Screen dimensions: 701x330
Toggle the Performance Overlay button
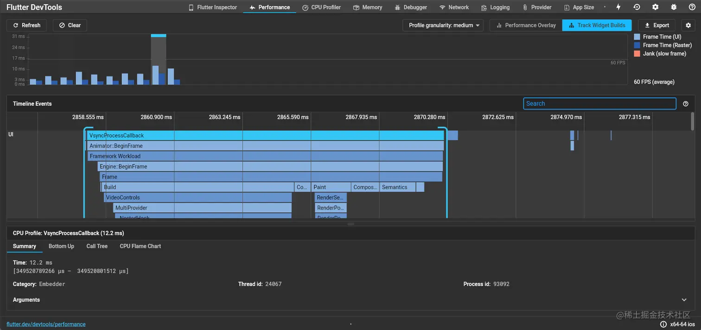click(x=526, y=25)
